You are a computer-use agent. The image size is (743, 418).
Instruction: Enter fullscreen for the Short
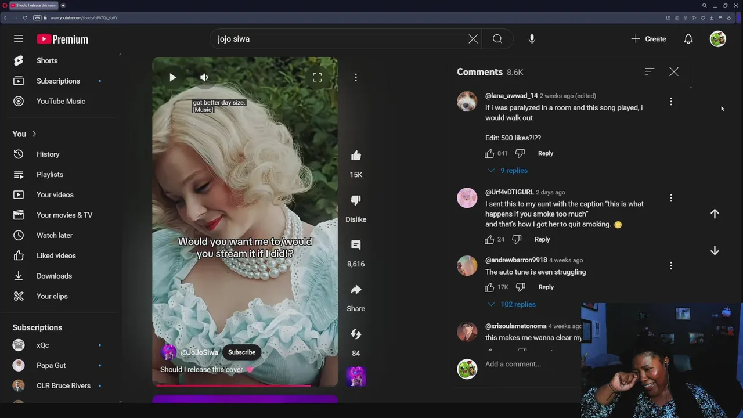pyautogui.click(x=317, y=77)
